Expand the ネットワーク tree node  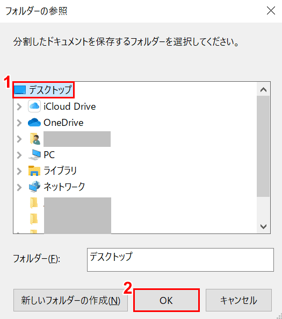[19, 187]
